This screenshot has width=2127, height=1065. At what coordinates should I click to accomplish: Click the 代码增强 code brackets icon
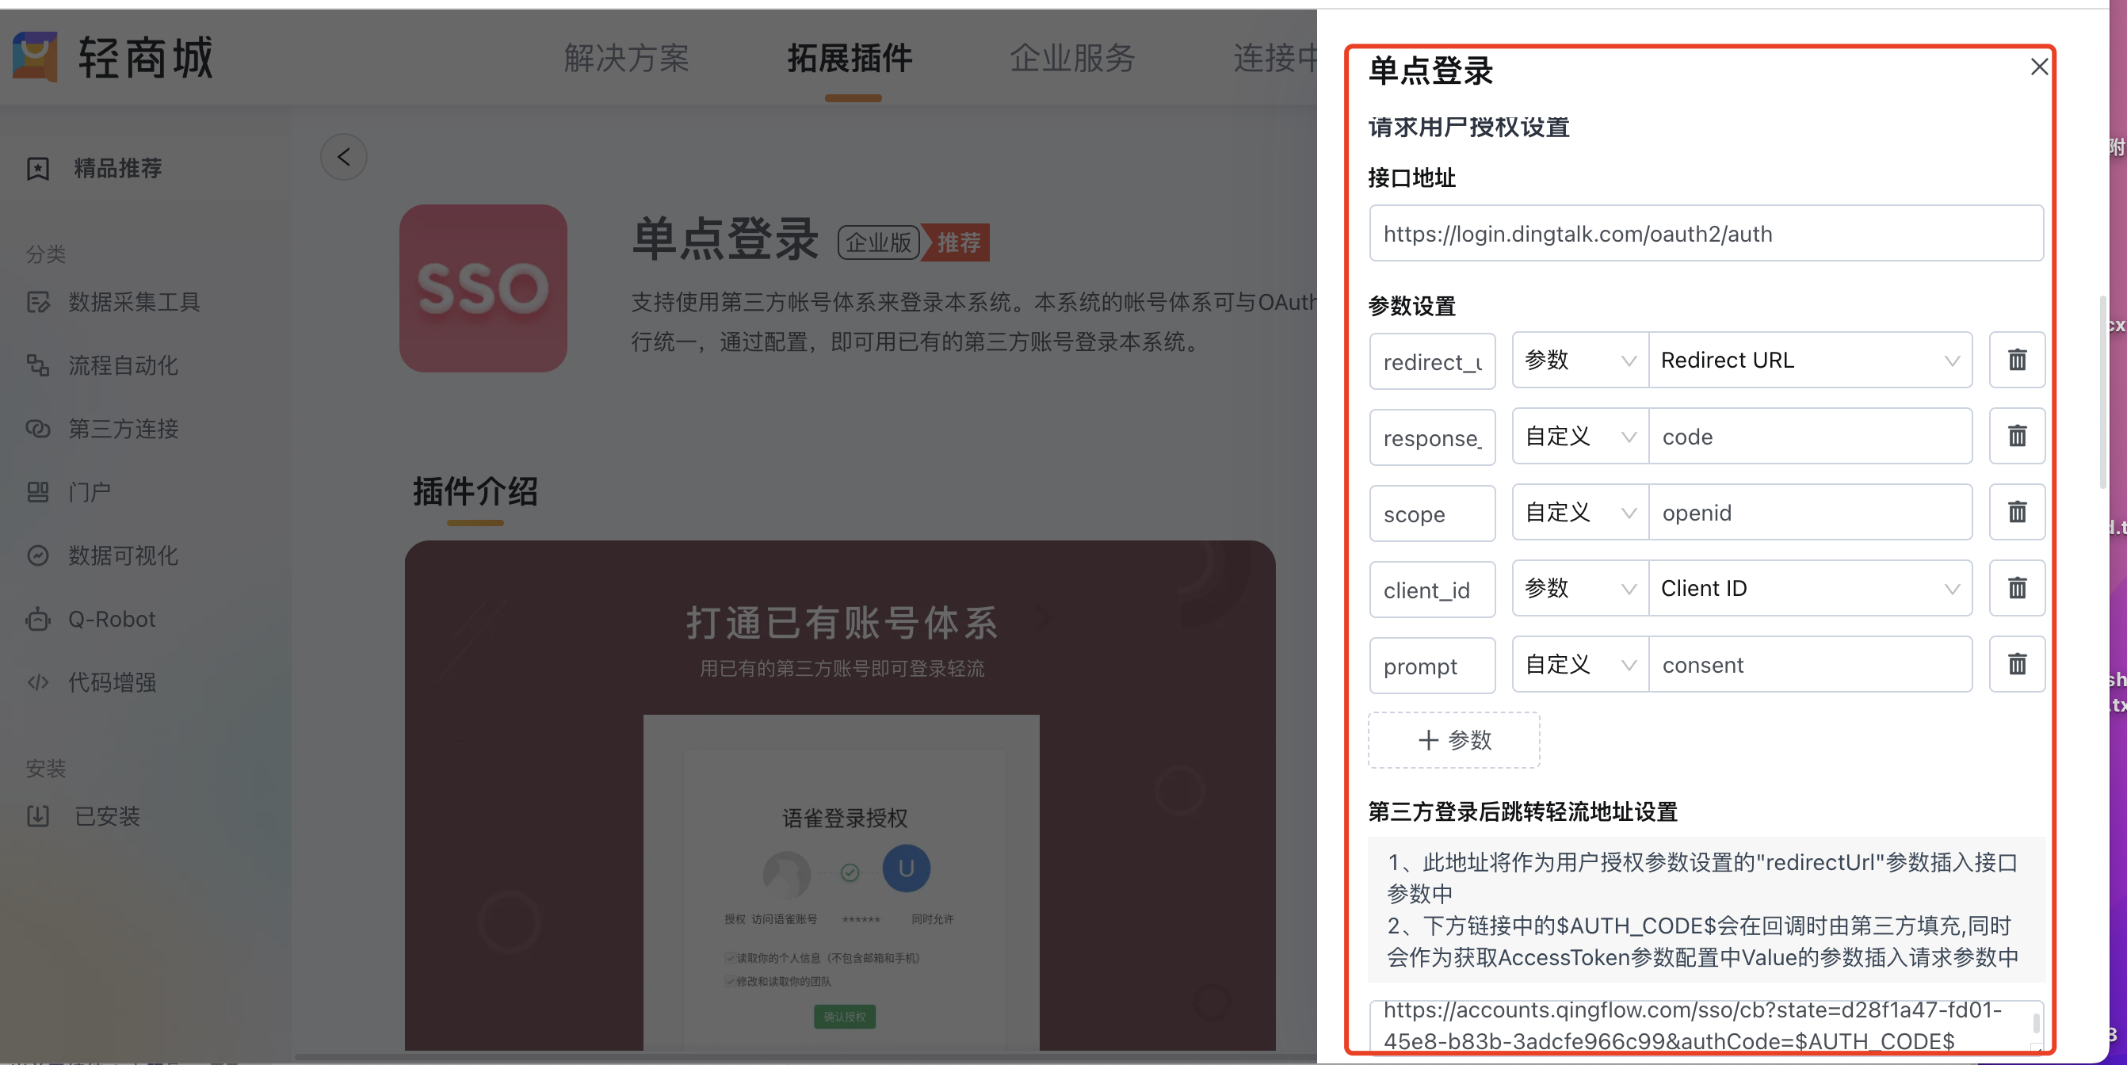[38, 682]
